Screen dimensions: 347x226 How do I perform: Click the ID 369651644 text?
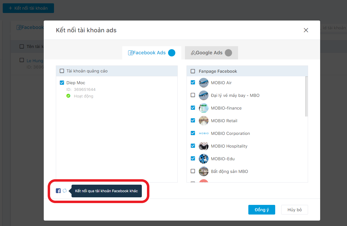click(x=81, y=89)
